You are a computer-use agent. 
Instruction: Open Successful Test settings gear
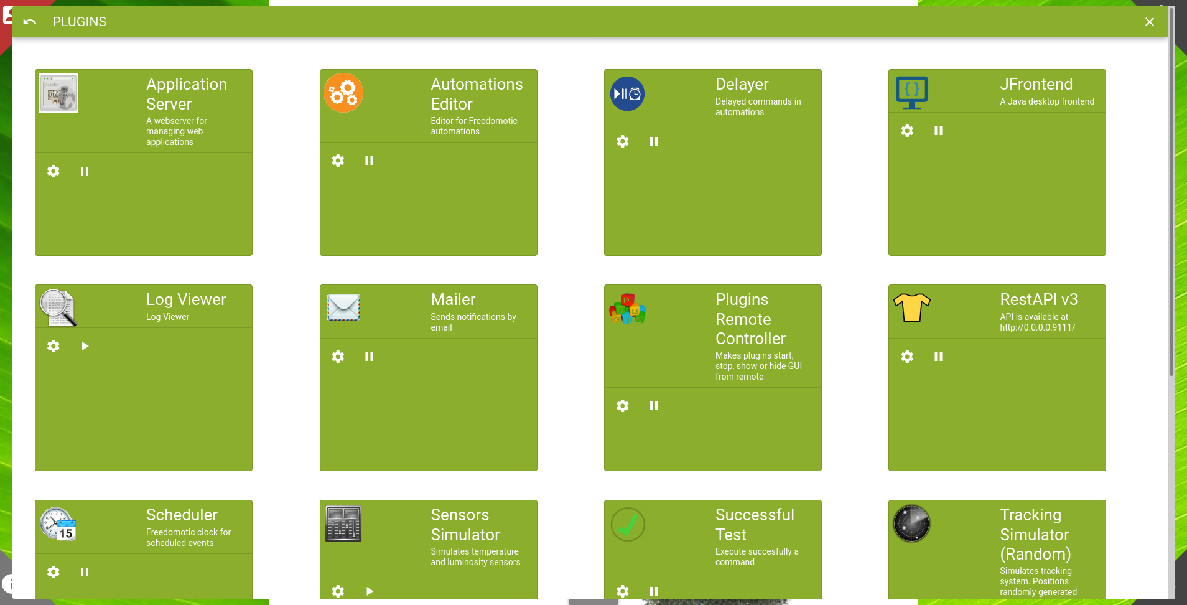click(x=622, y=591)
